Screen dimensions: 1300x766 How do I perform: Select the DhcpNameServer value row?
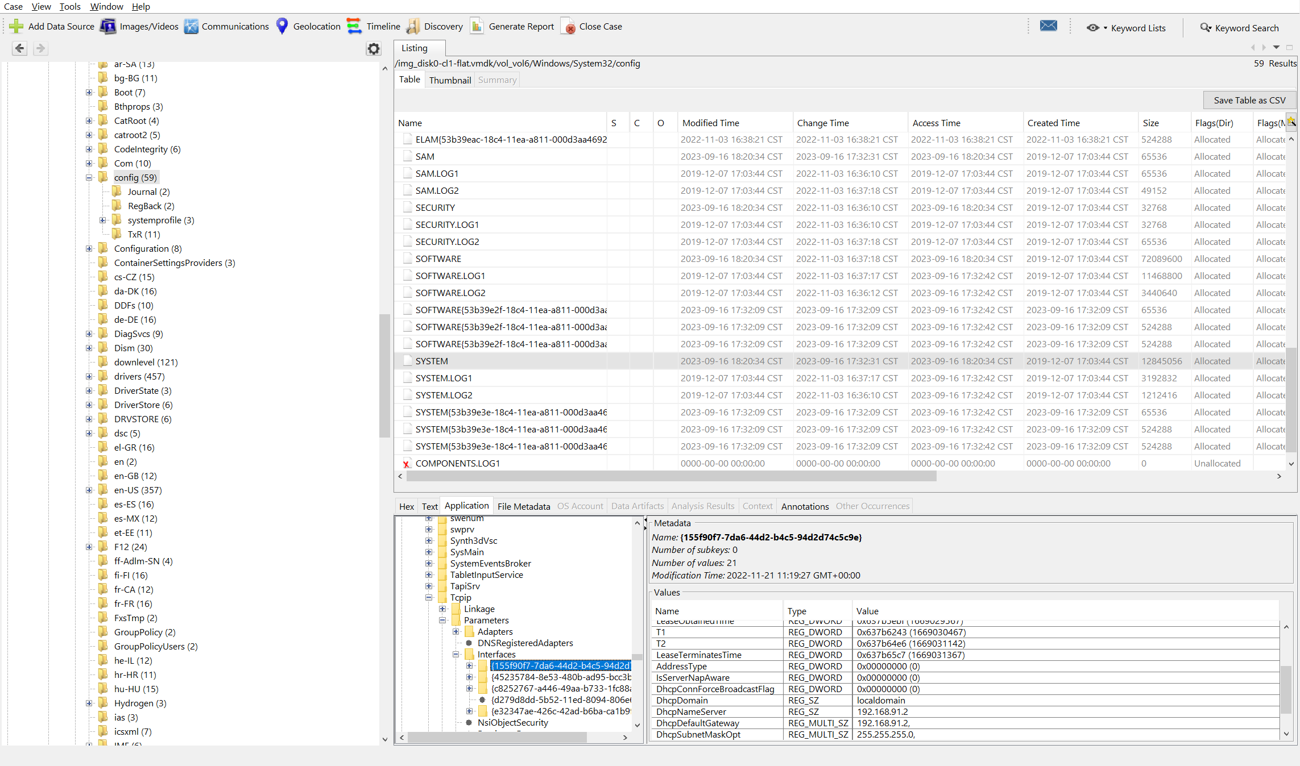coord(967,711)
